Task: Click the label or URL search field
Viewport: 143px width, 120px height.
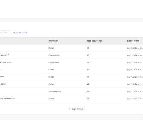Action: [x=5, y=33]
